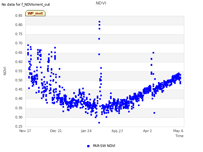Click the 0.60 y-axis tick label
Image resolution: width=203 pixels, height=152 pixels.
(19, 62)
